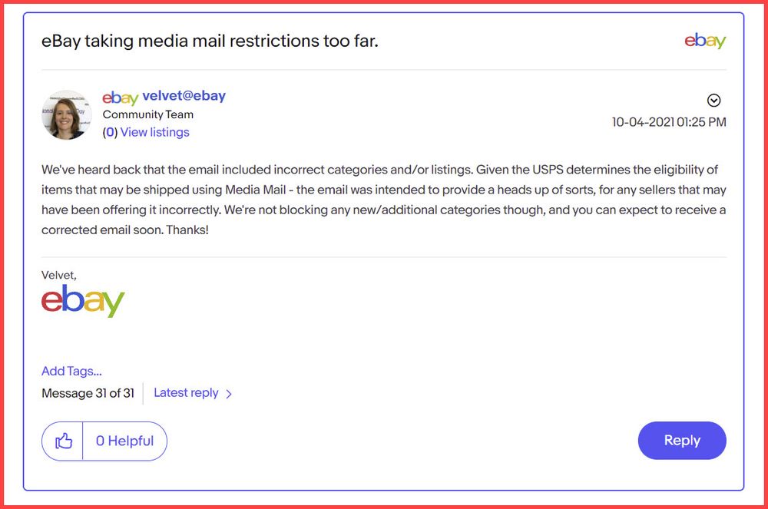The height and width of the screenshot is (509, 768).
Task: Jump to the Latest reply
Action: coord(187,392)
